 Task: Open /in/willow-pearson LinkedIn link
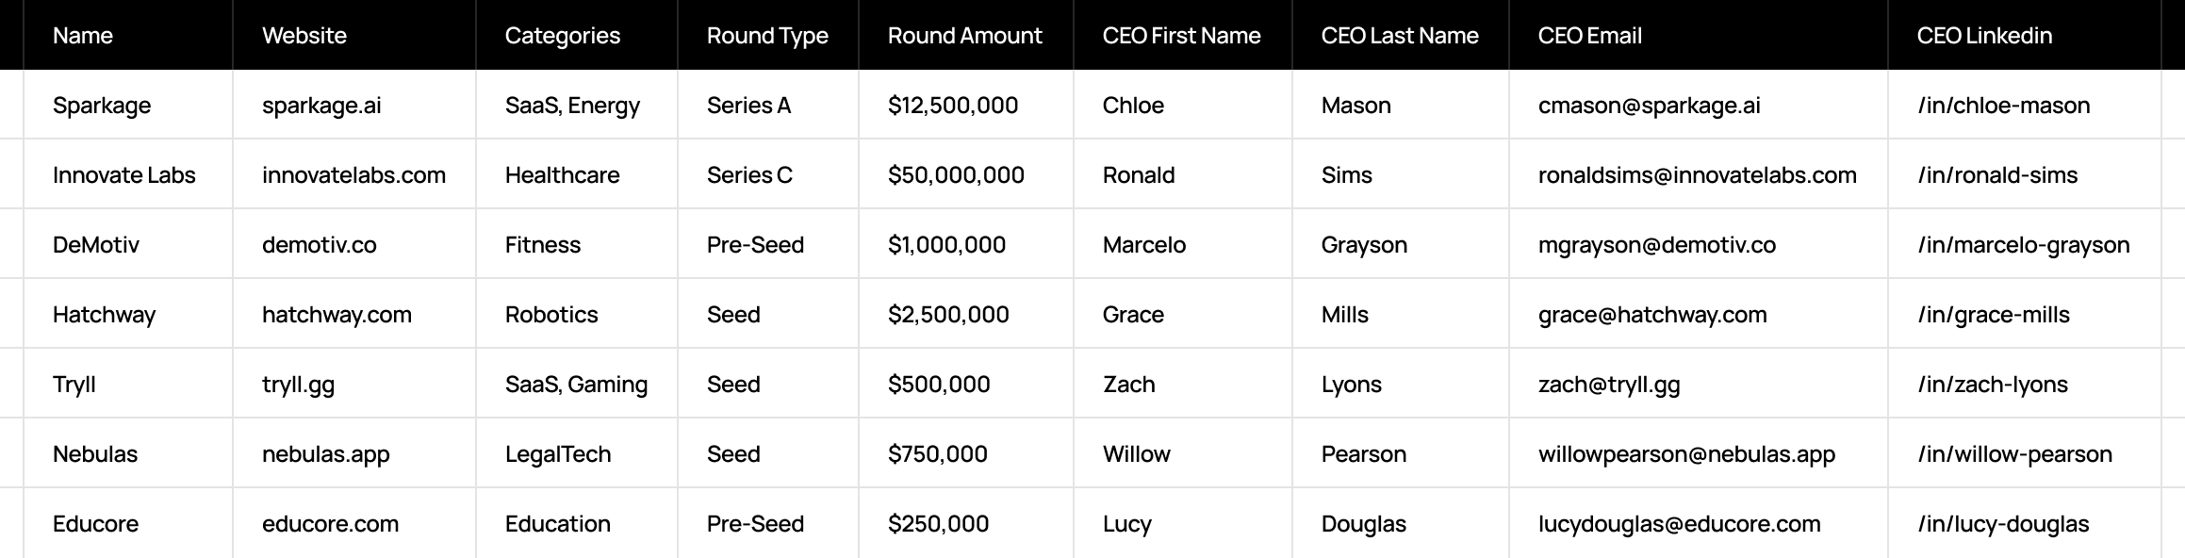click(2014, 454)
